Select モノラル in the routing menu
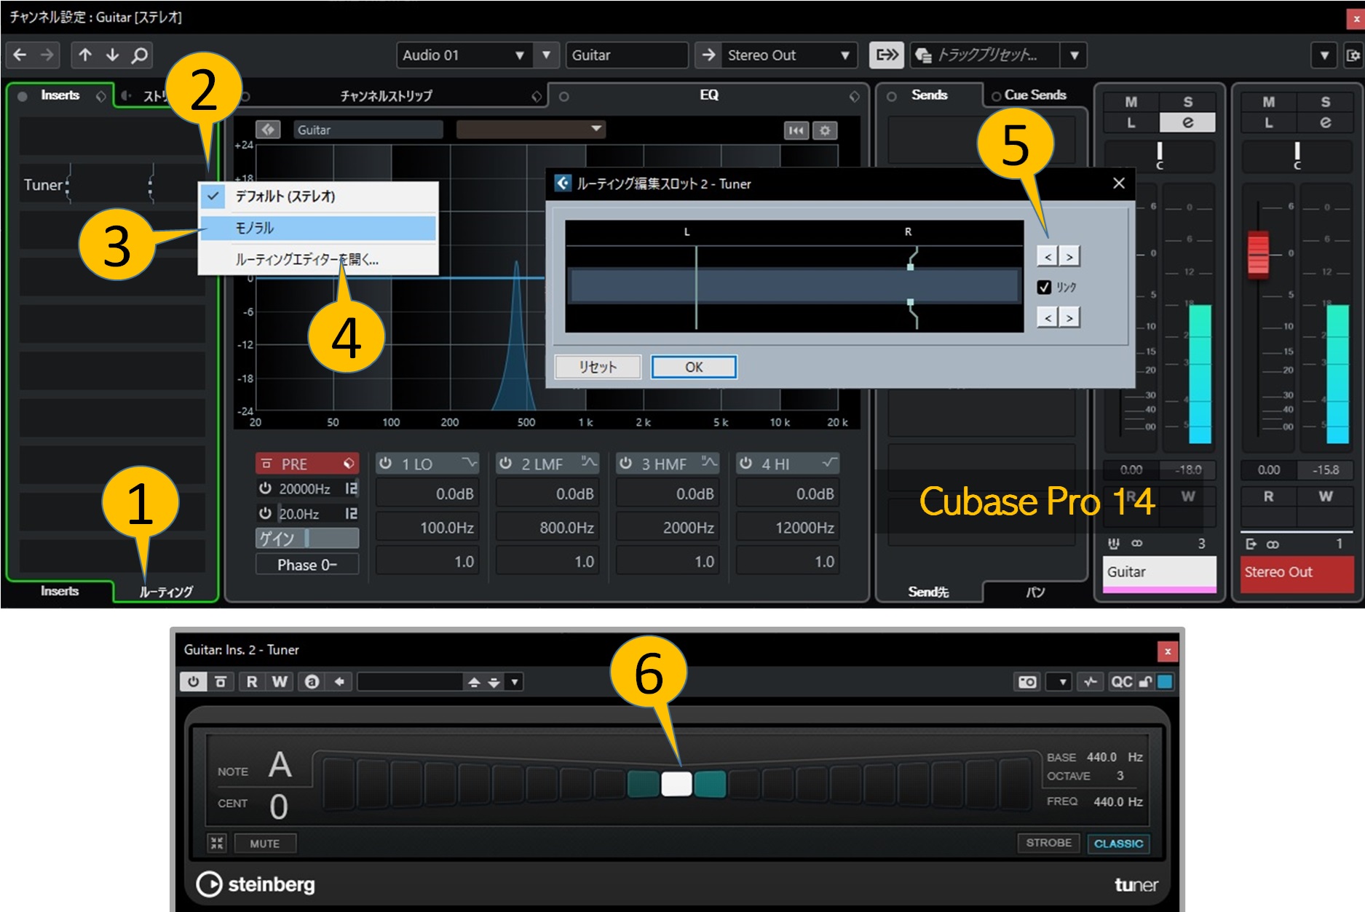The image size is (1365, 912). click(318, 228)
